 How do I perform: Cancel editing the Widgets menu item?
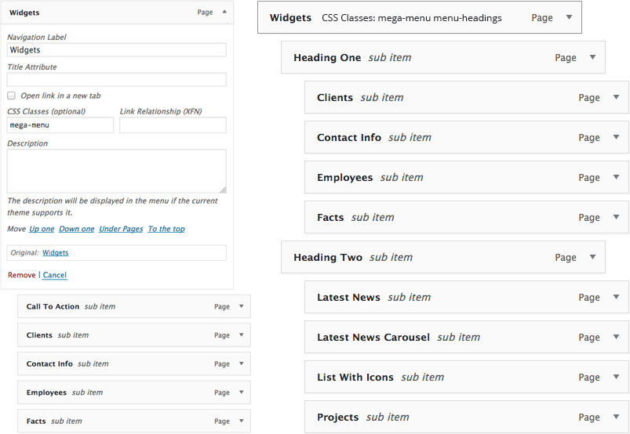(55, 275)
